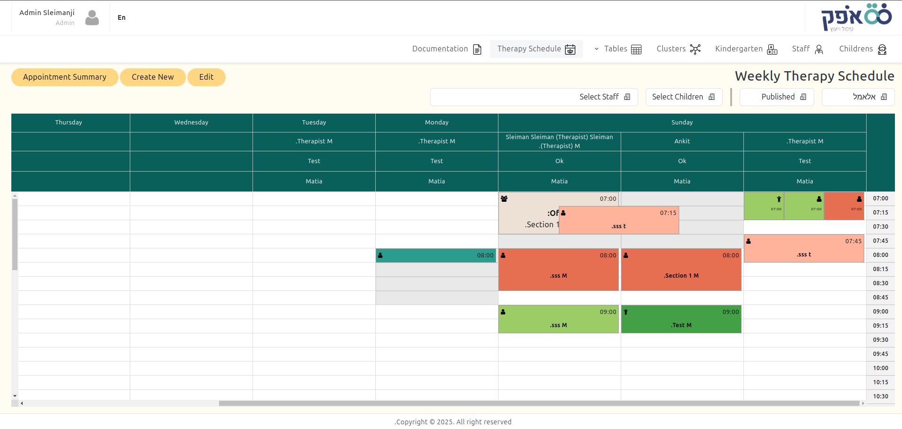The height and width of the screenshot is (429, 902).
Task: Open the Select Children dropdown
Action: point(684,97)
